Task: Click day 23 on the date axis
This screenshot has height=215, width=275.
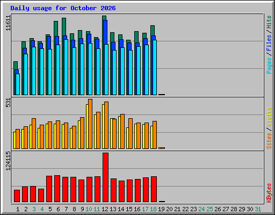Action: (193, 209)
